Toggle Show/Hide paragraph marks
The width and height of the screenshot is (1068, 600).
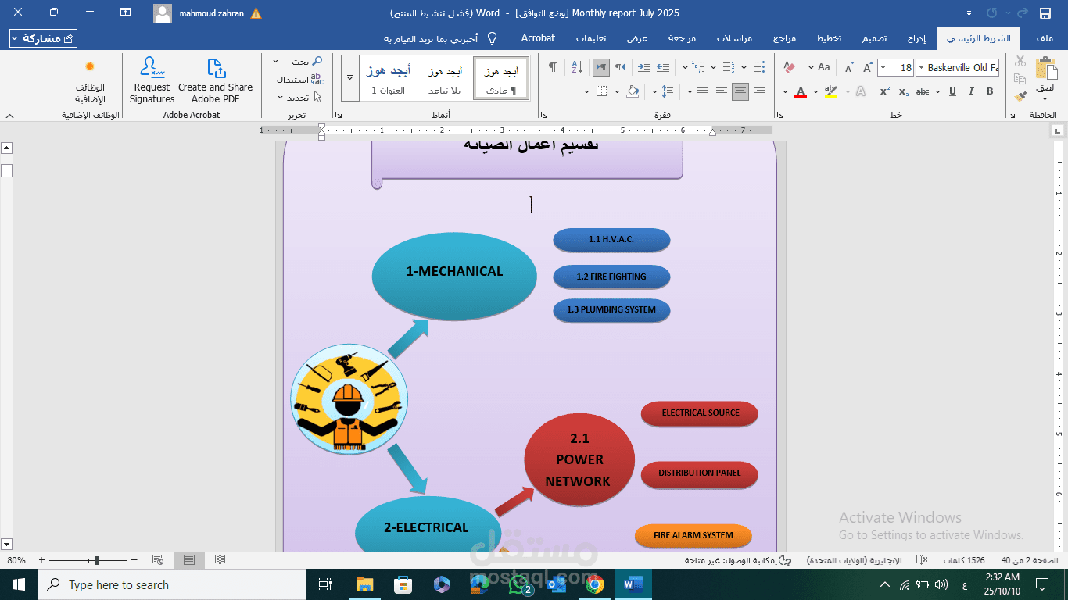[x=553, y=67]
